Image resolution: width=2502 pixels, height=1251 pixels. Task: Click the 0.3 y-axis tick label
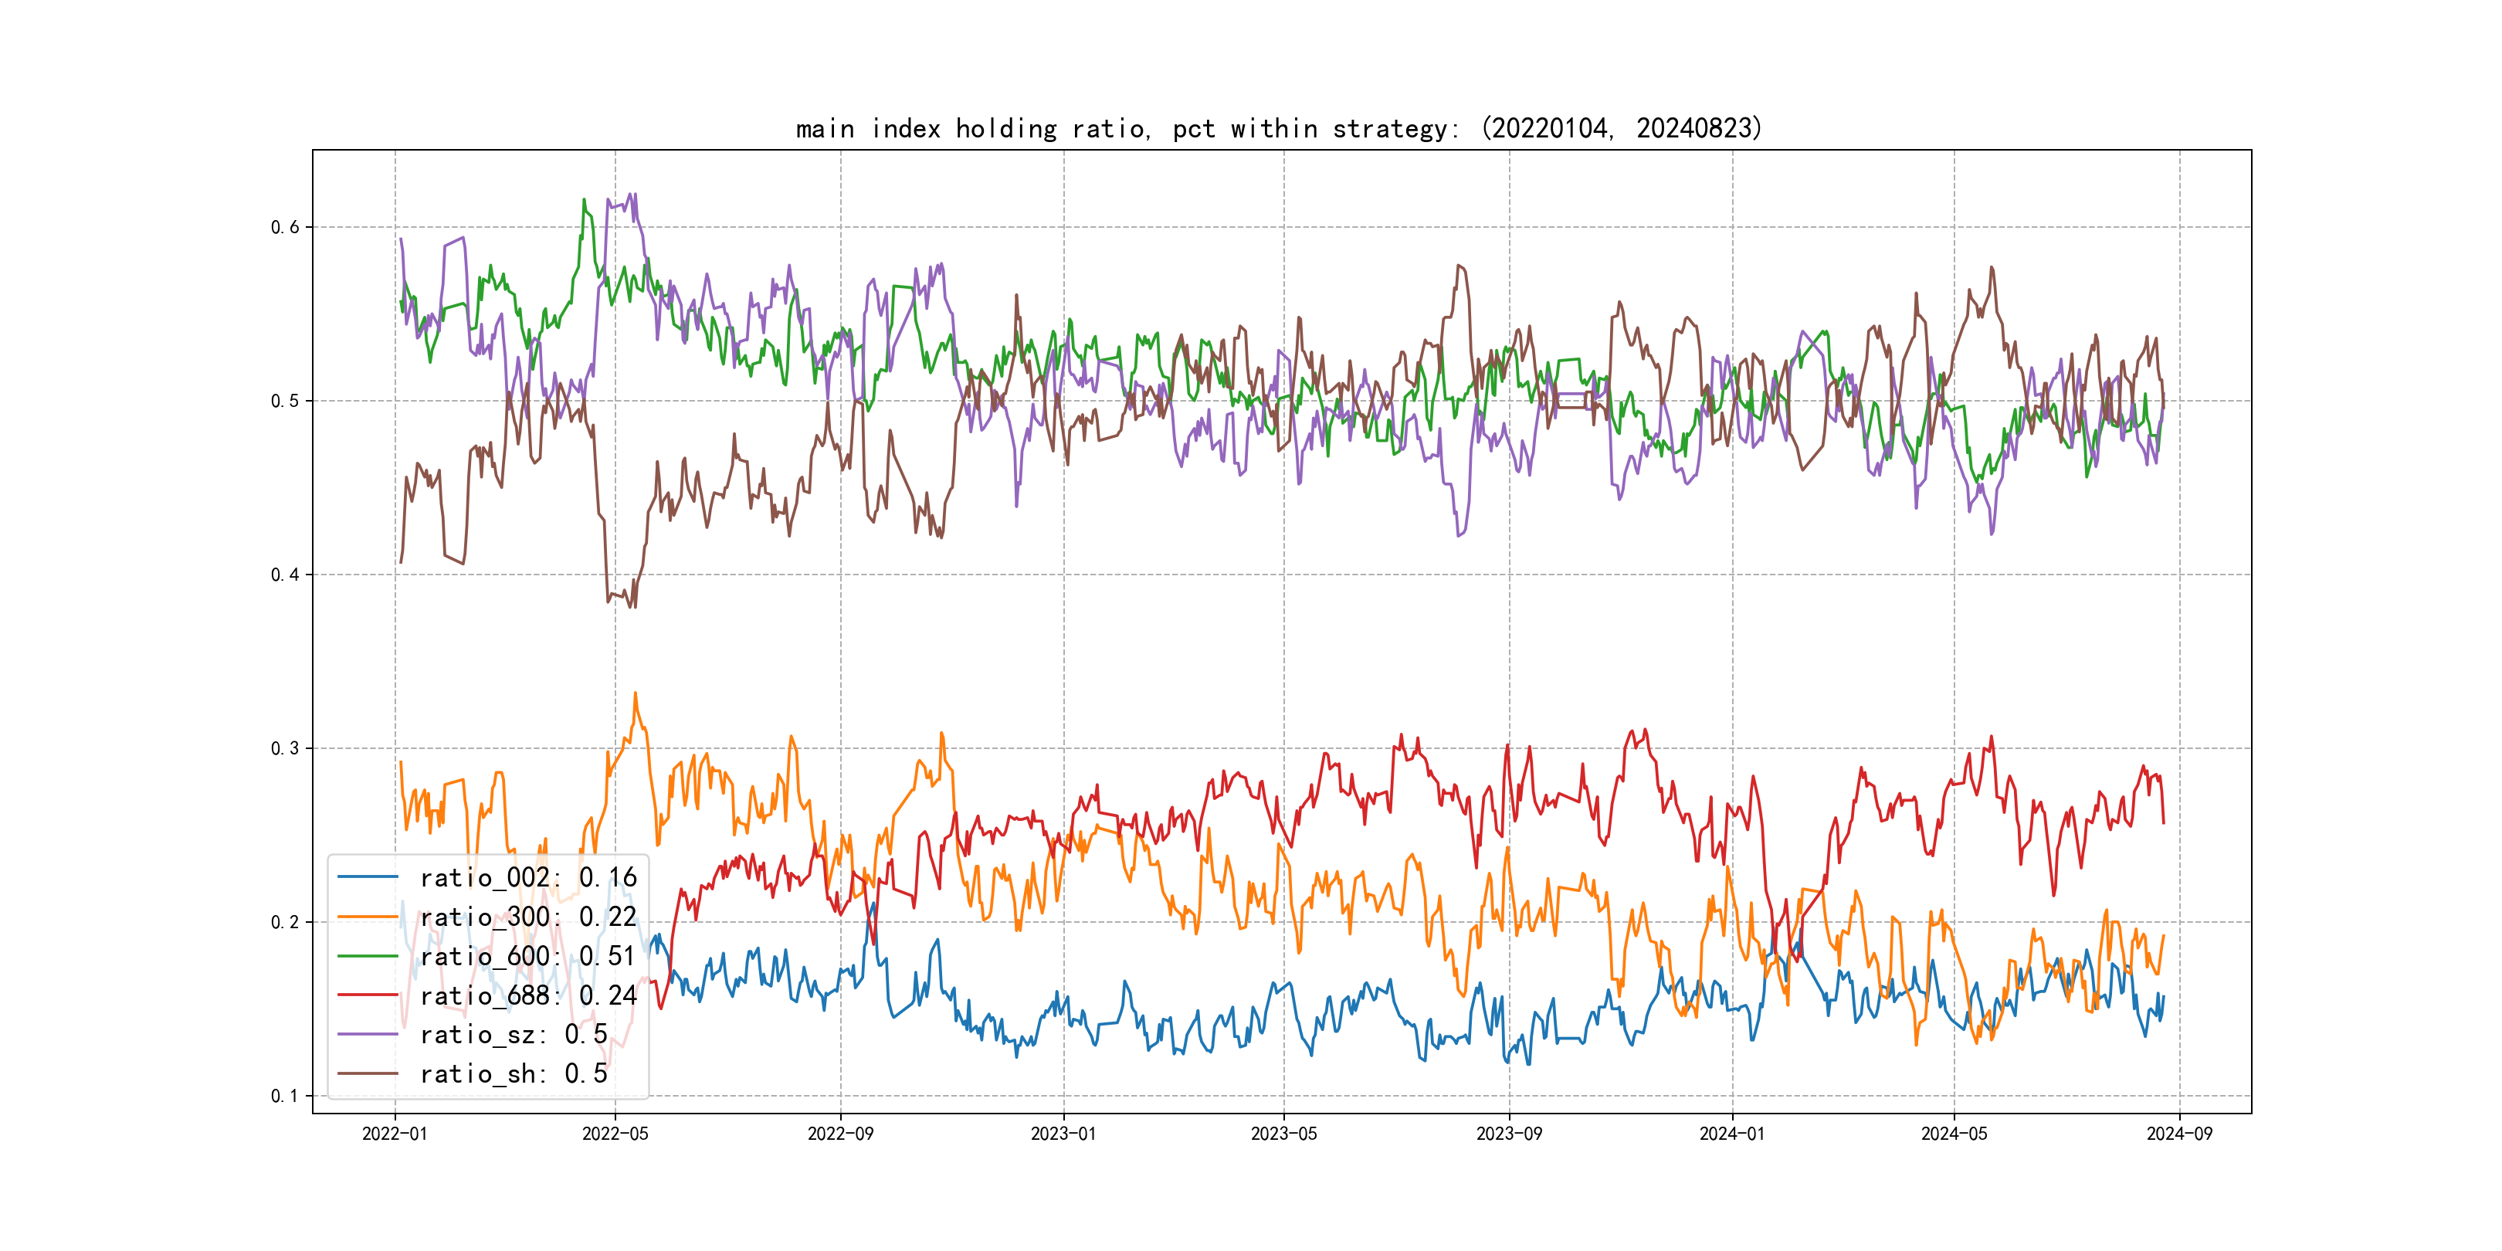pyautogui.click(x=285, y=749)
